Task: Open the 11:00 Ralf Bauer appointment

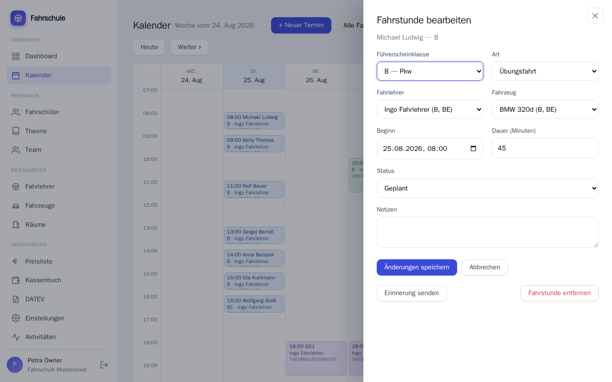Action: tap(254, 190)
